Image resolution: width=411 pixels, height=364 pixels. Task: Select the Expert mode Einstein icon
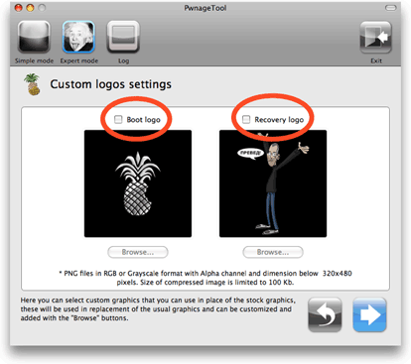point(78,37)
